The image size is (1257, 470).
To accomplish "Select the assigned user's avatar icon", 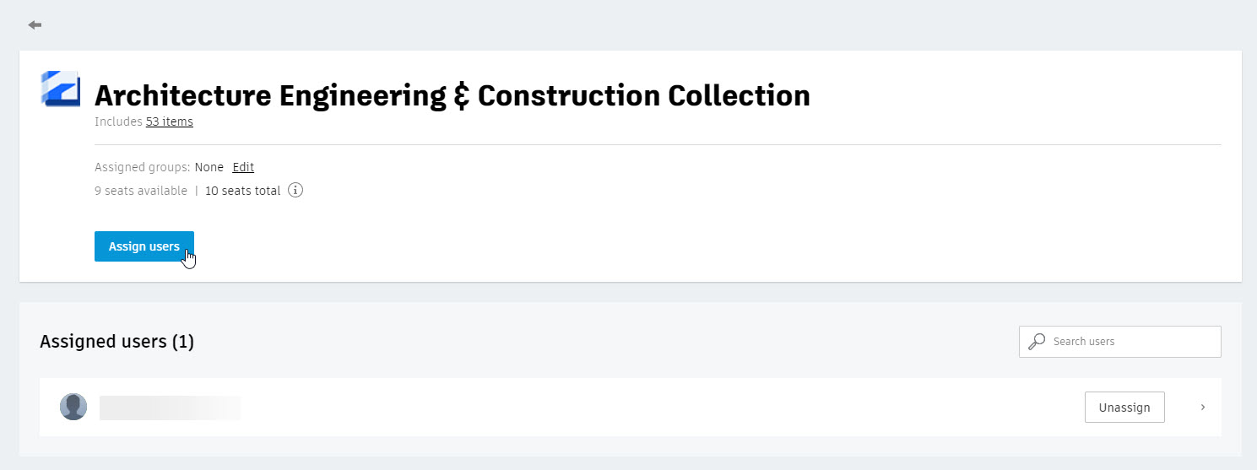I will tap(73, 407).
